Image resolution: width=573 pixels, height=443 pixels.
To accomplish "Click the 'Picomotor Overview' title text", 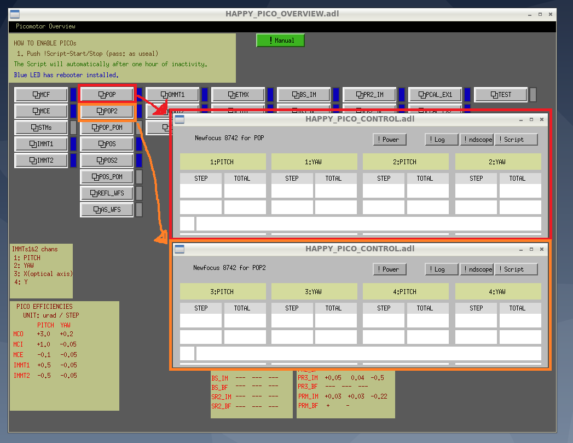I will tap(45, 26).
